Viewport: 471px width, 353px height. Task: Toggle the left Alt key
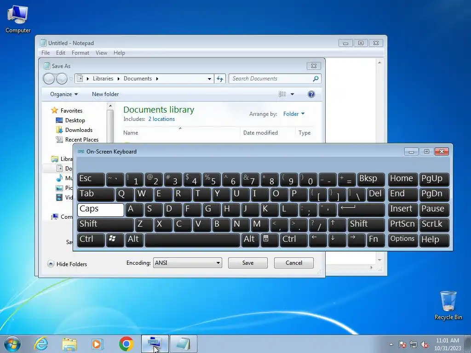[135, 240]
